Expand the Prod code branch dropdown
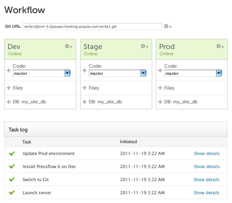The width and height of the screenshot is (232, 203). [219, 74]
